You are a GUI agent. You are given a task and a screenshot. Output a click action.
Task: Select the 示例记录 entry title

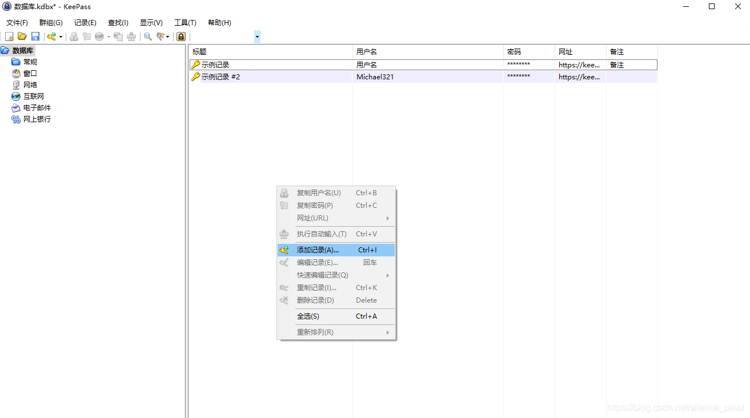click(215, 65)
